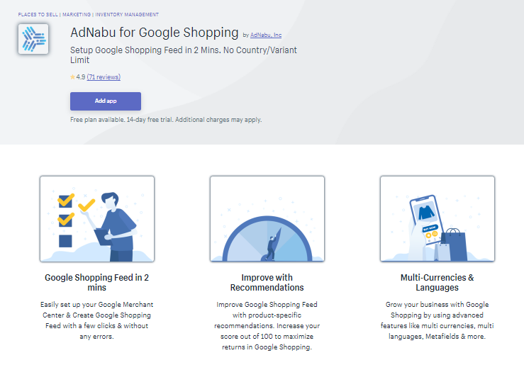Click the blue shopping bag graphic

pos(454,245)
